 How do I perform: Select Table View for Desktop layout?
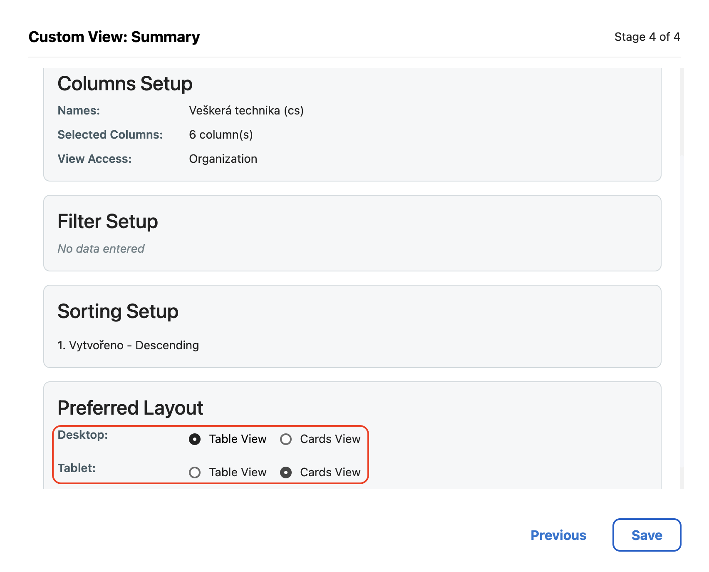(195, 439)
